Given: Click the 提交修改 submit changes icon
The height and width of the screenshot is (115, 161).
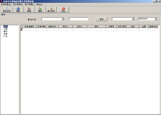Looking at the screenshot, I should [51, 9].
